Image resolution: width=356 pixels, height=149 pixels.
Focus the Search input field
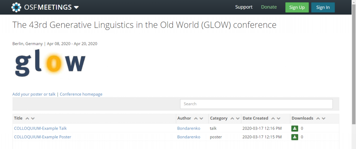coord(256,104)
